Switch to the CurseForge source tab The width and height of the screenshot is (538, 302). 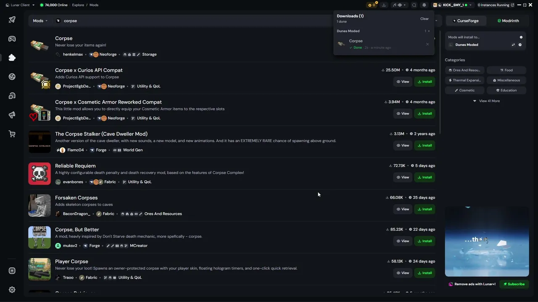coord(465,21)
